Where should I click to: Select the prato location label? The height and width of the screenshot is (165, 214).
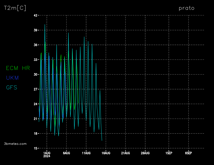pos(186,8)
